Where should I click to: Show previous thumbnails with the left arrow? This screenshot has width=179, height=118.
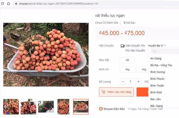click(x=5, y=107)
